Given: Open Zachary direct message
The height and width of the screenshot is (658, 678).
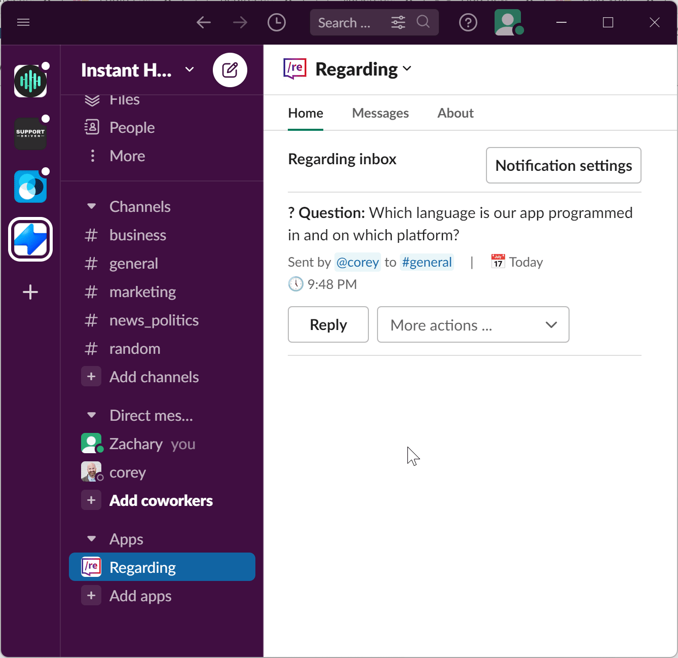Looking at the screenshot, I should click(138, 444).
